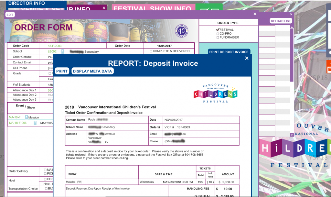This screenshot has width=331, height=197.
Task: Click the EDIT button on the Order Form
Action: [10, 15]
